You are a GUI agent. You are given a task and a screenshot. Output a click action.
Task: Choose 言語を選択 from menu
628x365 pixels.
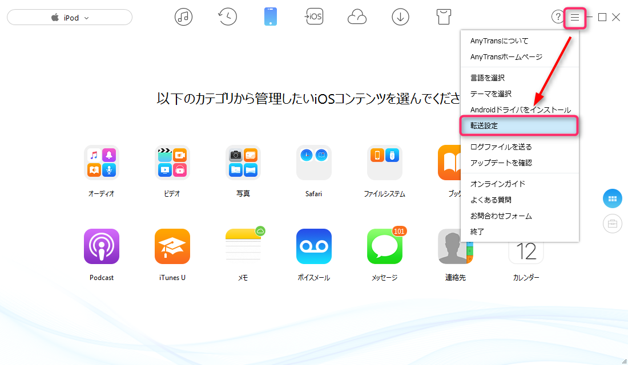520,78
